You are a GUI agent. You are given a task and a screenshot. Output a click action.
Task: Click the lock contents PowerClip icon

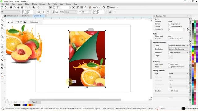pos(25,22)
